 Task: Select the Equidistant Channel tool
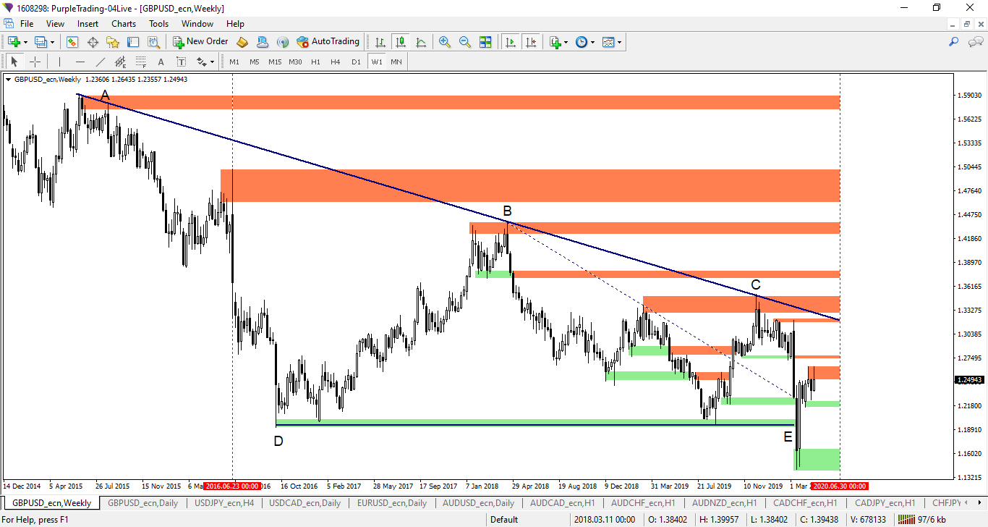tap(120, 62)
